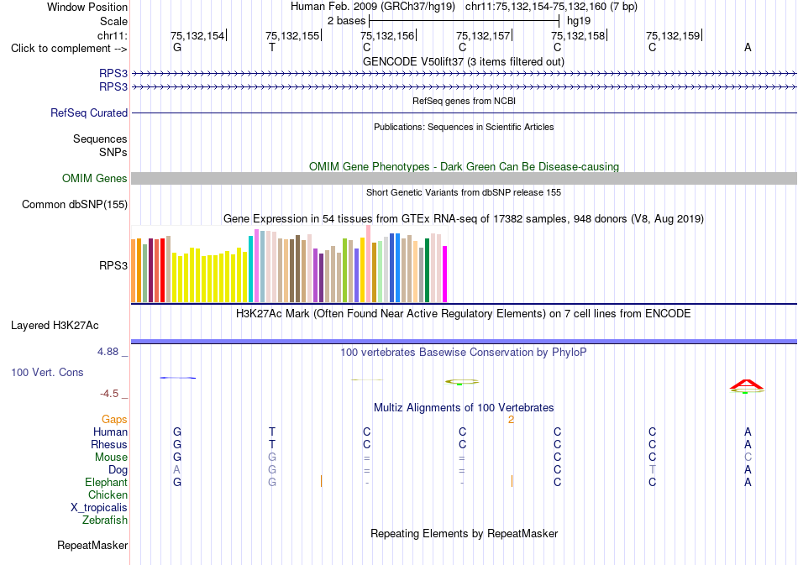The image size is (798, 565).
Task: Click magenta last bar of GTEx chart
Action: [x=444, y=275]
